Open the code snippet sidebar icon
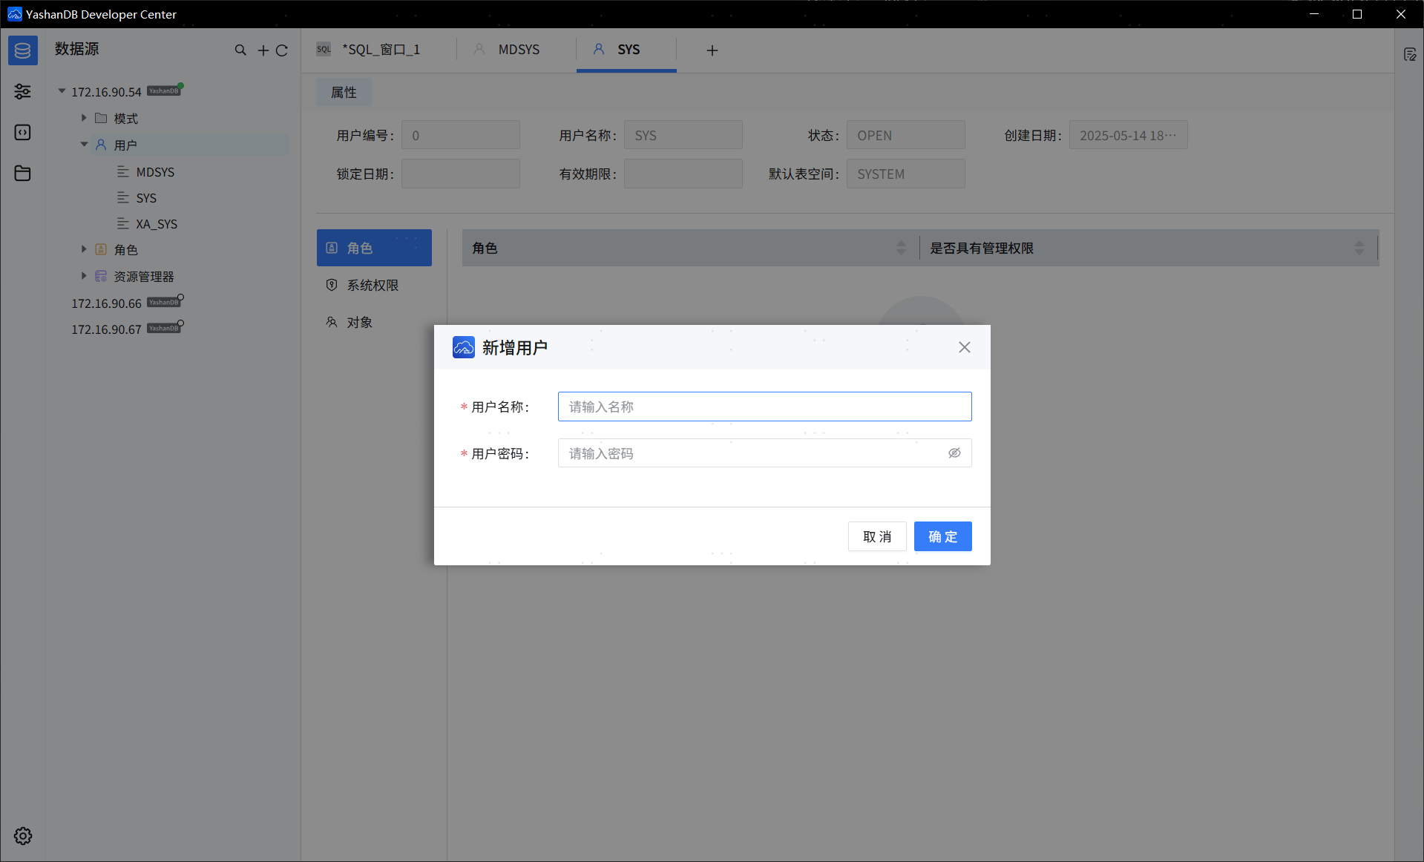The height and width of the screenshot is (862, 1424). (22, 132)
